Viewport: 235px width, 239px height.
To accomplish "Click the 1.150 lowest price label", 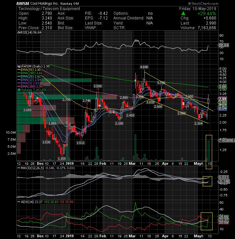I will click(62, 158).
